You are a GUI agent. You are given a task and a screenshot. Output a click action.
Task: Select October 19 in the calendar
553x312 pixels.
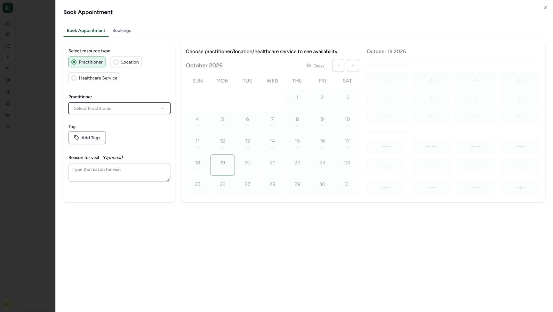coord(222,165)
